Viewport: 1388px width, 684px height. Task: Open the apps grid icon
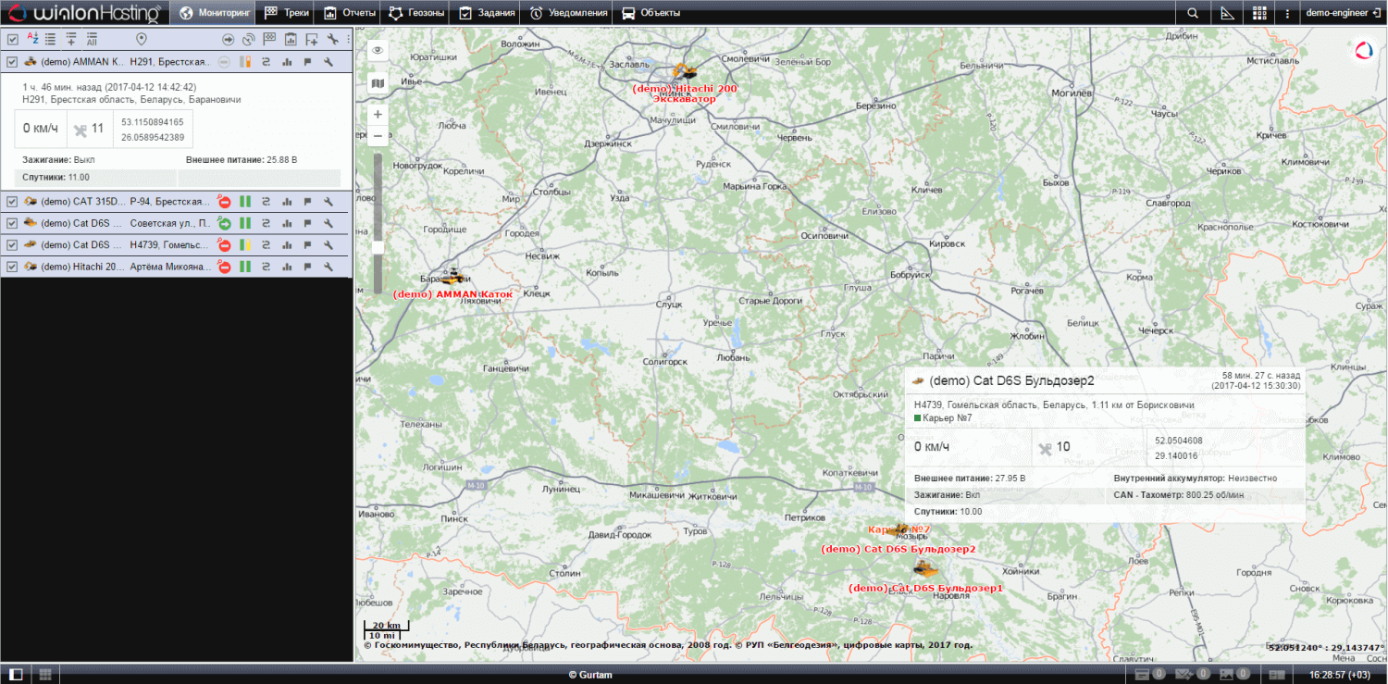click(x=1259, y=13)
